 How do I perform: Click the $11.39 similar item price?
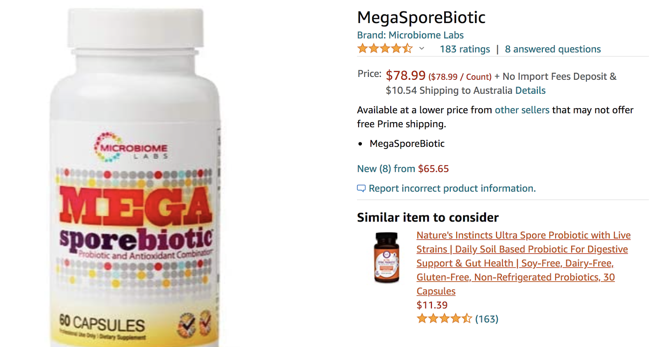[432, 305]
